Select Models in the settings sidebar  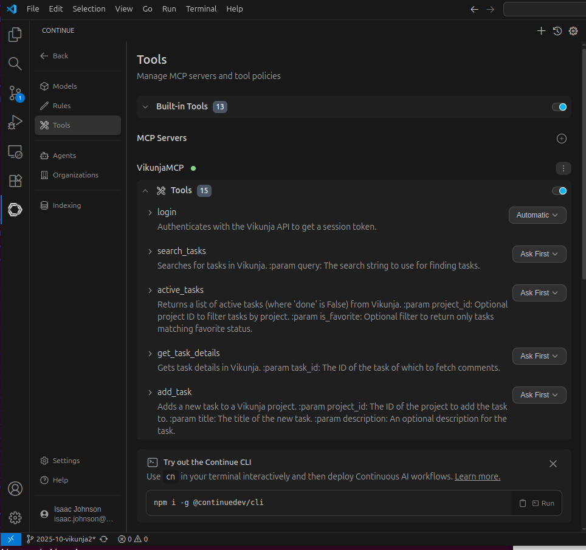(x=64, y=86)
